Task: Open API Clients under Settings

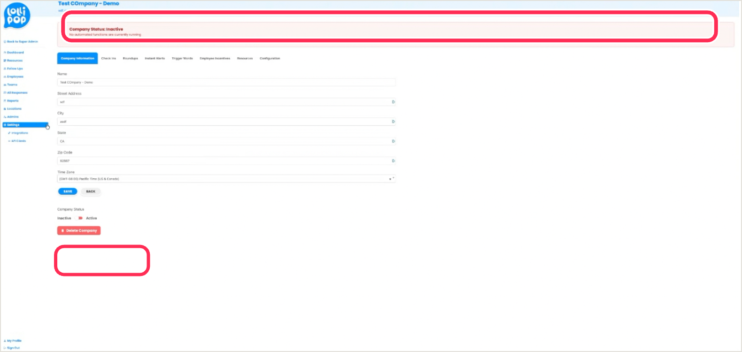Action: (x=17, y=141)
